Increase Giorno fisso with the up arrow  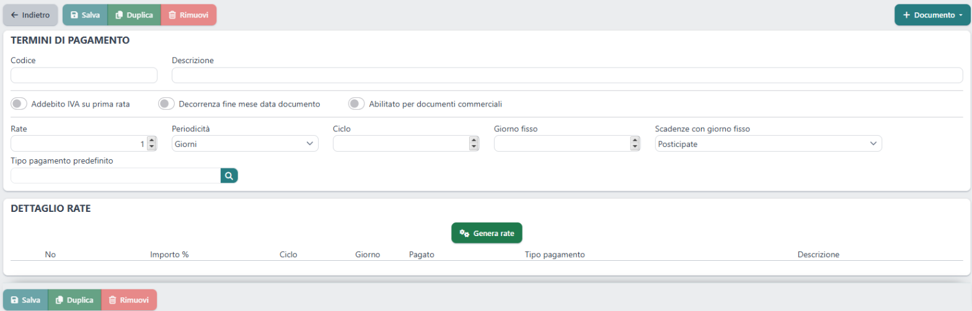tap(635, 141)
